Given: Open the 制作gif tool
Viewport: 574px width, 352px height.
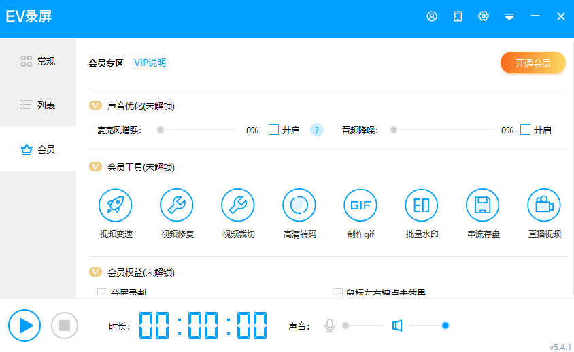Looking at the screenshot, I should click(360, 205).
